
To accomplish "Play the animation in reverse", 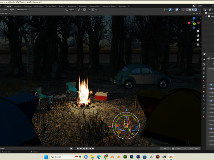I will coord(84,148).
